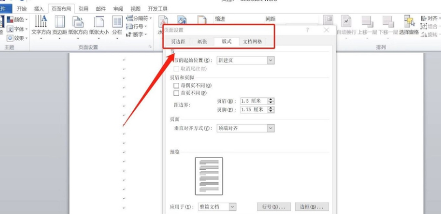Enable the 首页不同 checkbox
Image resolution: width=441 pixels, height=214 pixels.
point(177,92)
